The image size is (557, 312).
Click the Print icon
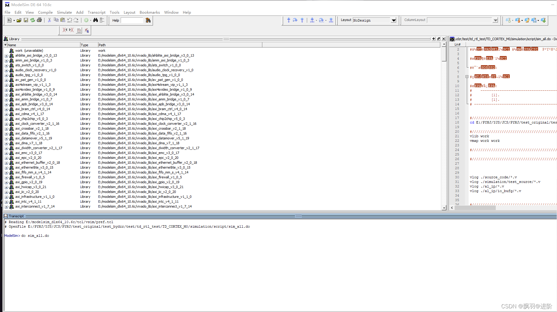tap(39, 20)
